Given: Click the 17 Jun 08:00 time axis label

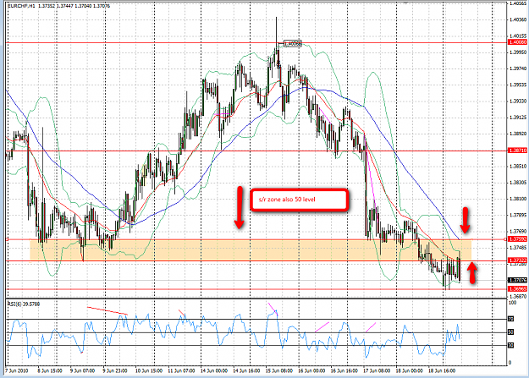Looking at the screenshot, I should click(x=377, y=371).
